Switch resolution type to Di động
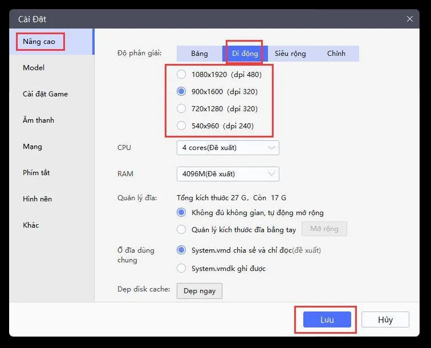 pos(245,54)
